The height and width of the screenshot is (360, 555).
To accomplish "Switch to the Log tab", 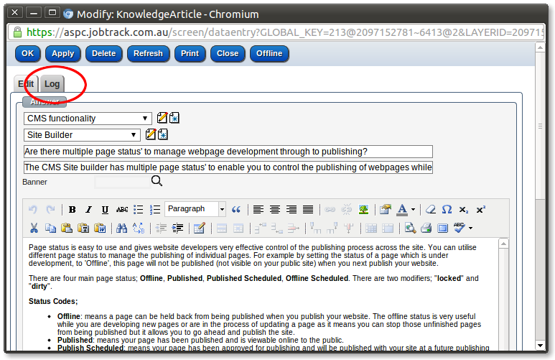I will click(x=52, y=84).
